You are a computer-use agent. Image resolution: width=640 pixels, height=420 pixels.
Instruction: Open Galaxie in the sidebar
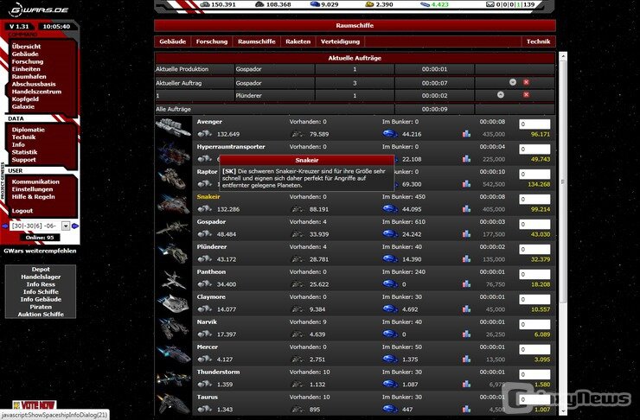(x=22, y=107)
